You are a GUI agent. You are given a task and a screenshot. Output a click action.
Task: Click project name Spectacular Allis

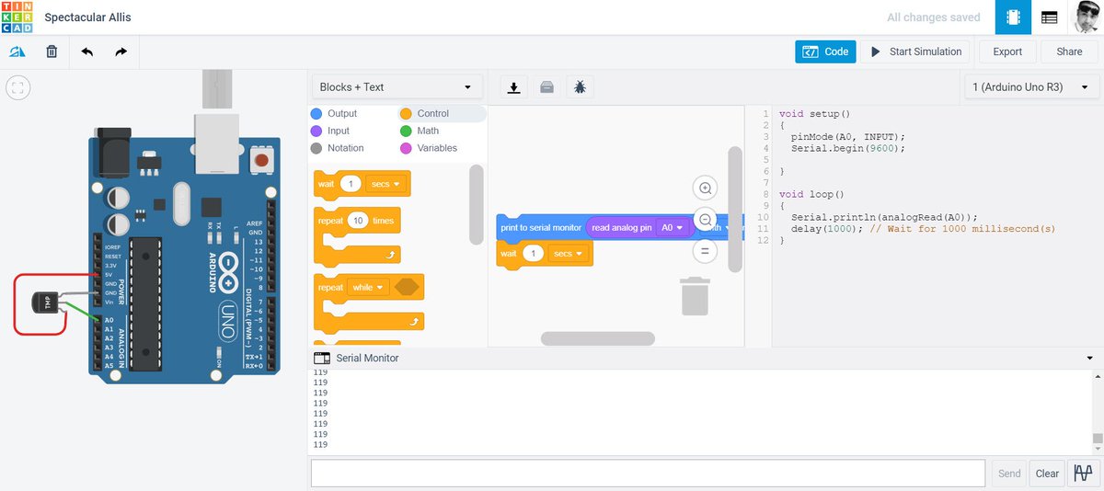point(86,17)
